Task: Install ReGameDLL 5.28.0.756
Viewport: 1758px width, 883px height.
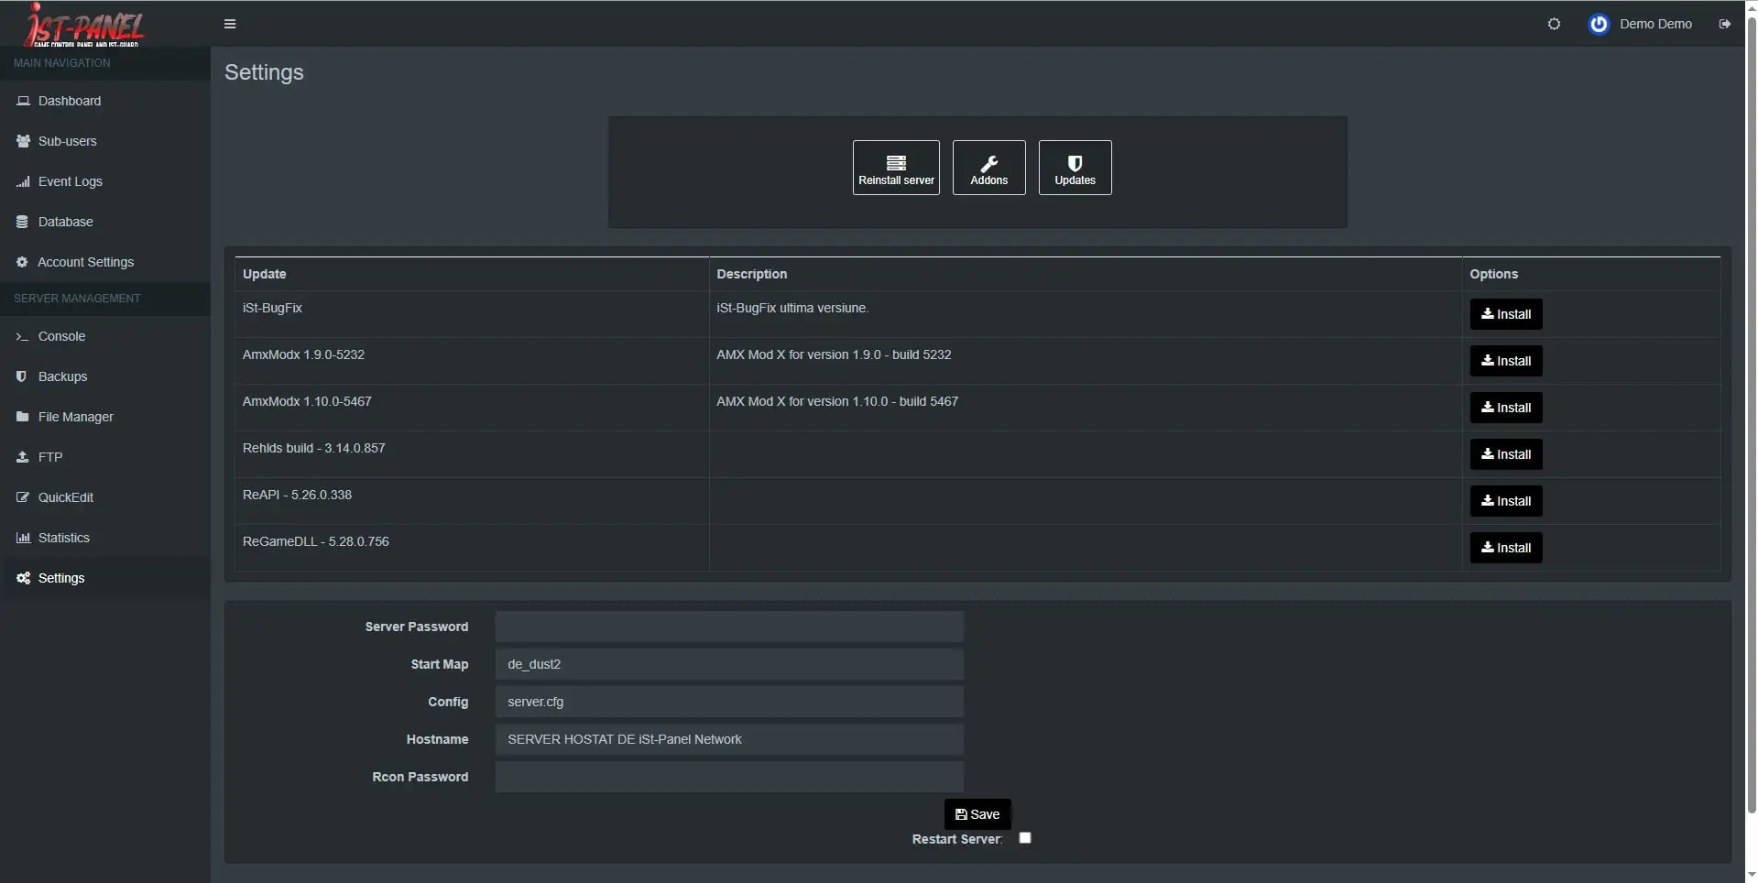Action: [x=1506, y=548]
